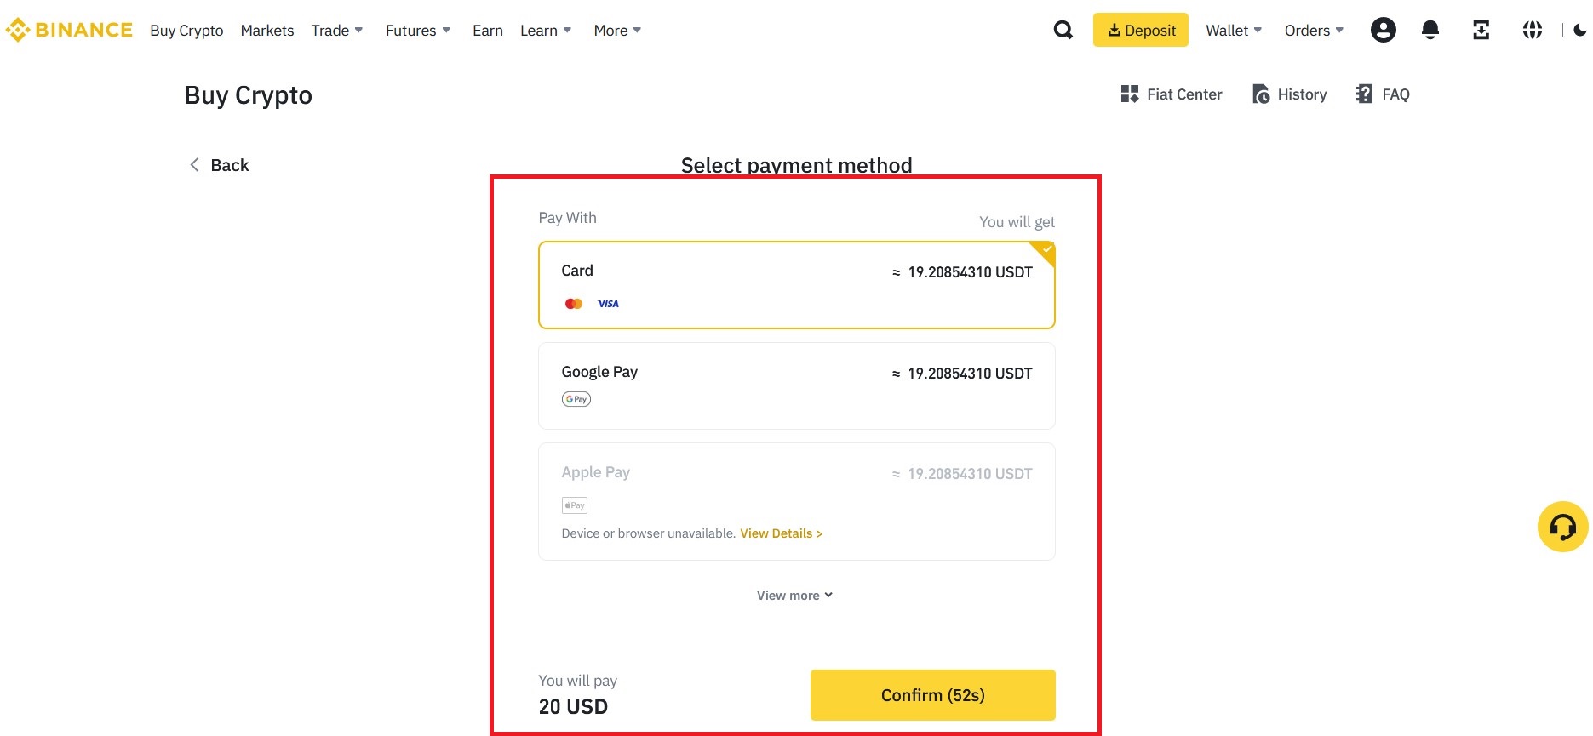Image resolution: width=1593 pixels, height=736 pixels.
Task: Open the Earn menu item
Action: [x=488, y=31]
